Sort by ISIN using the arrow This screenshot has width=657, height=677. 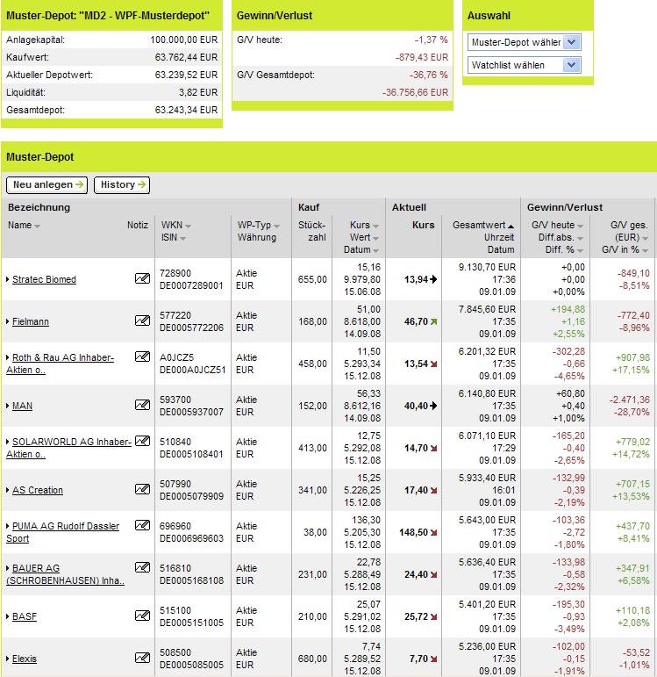(x=182, y=238)
